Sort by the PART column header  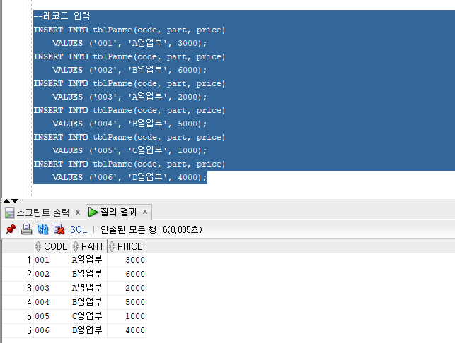tap(89, 246)
